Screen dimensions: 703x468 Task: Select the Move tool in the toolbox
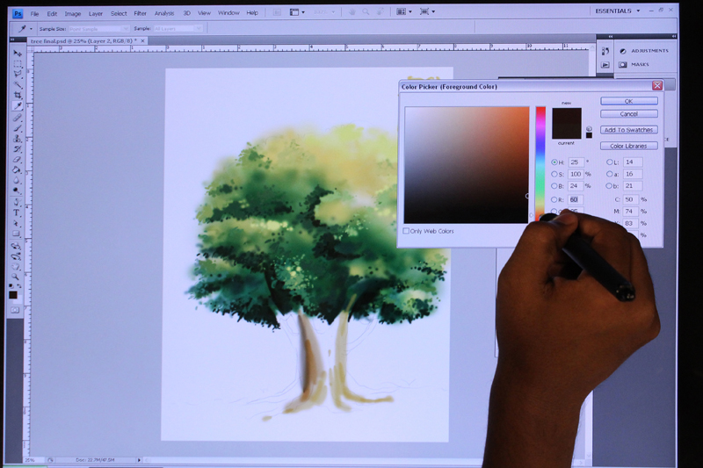click(17, 54)
